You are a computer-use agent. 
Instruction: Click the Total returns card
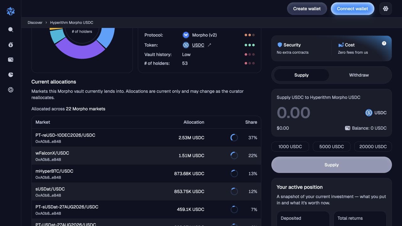click(x=360, y=218)
